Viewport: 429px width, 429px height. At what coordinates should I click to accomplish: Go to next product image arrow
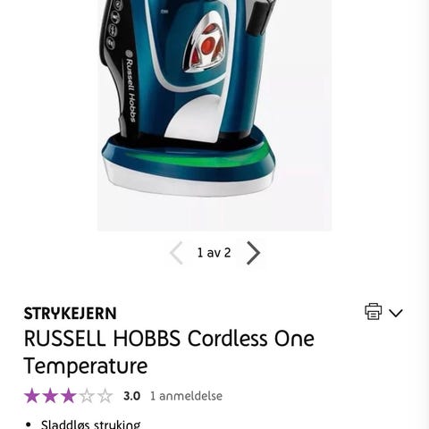(254, 253)
